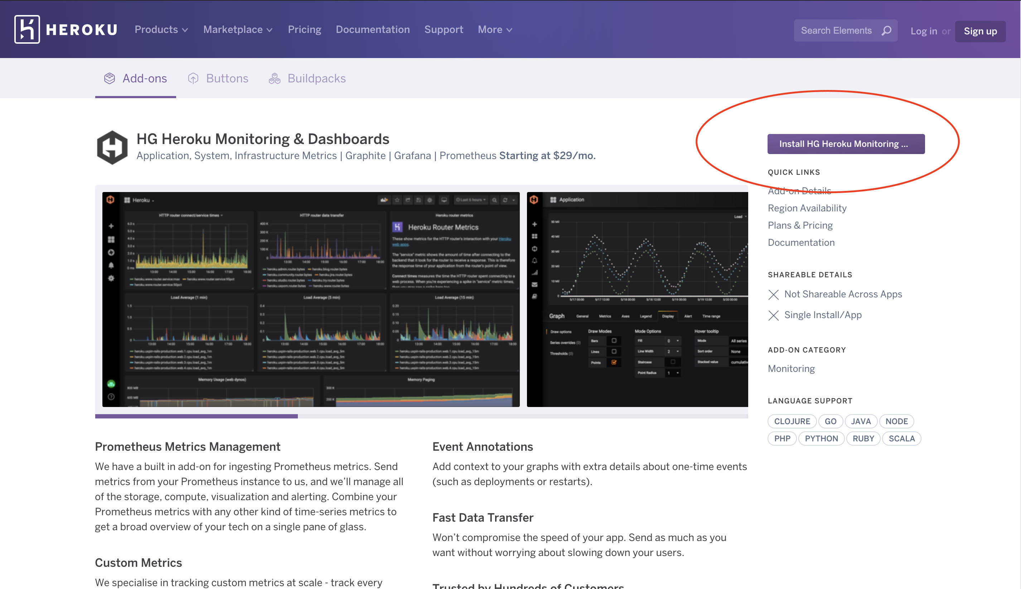Viewport: 1021px width, 589px height.
Task: Click the purple screenshot carousel progress bar
Action: click(x=197, y=416)
